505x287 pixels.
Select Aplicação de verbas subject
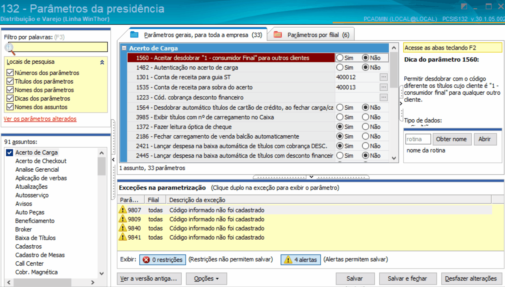pyautogui.click(x=41, y=178)
